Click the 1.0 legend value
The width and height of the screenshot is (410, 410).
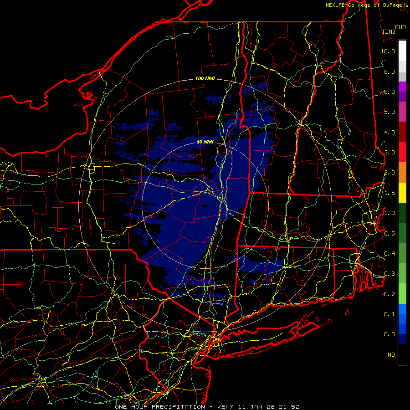point(389,213)
